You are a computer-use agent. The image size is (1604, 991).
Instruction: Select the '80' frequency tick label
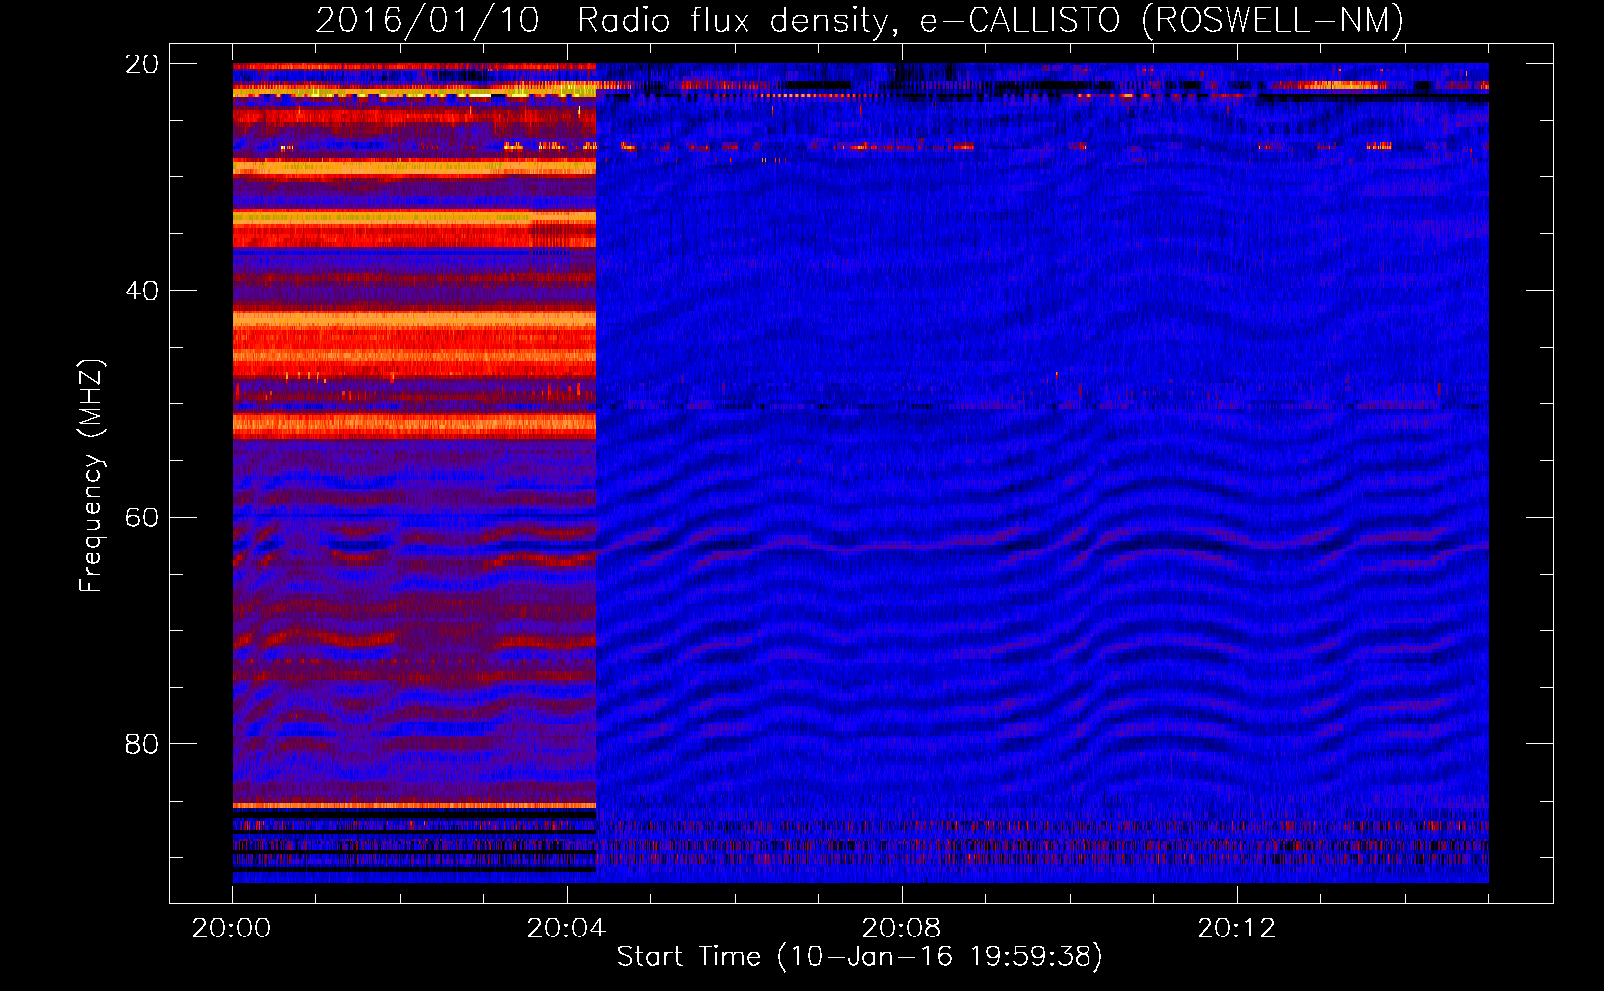142,744
